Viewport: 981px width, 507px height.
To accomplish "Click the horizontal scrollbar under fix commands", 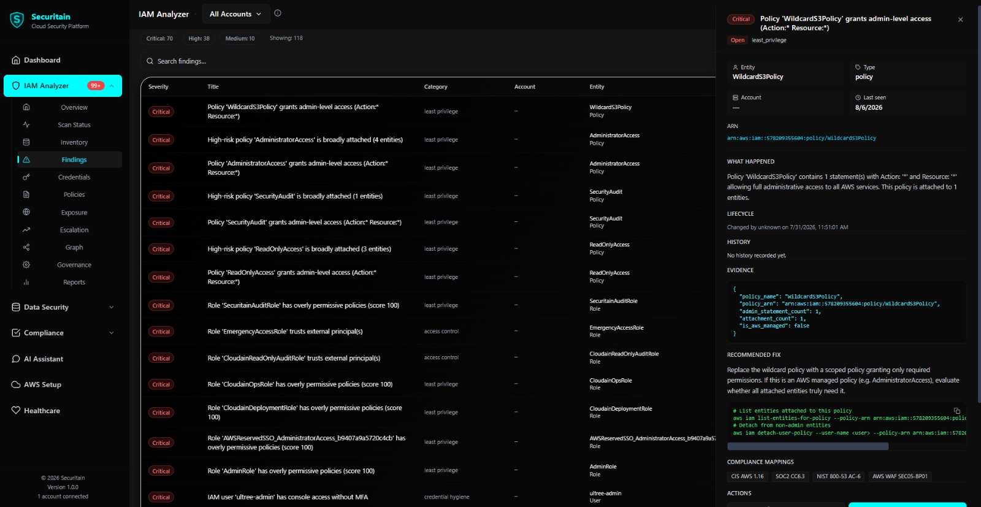I will pos(807,446).
